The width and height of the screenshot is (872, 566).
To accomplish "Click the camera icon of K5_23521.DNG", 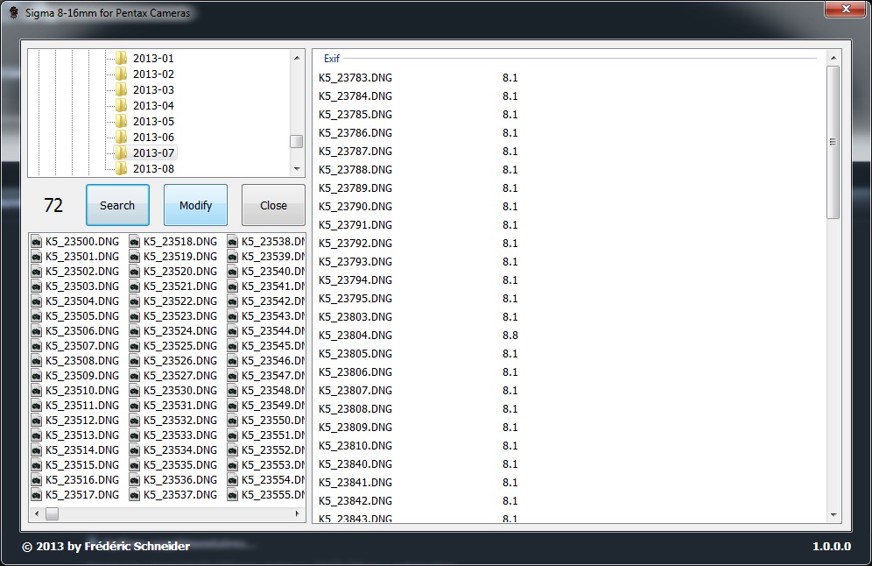I will [135, 286].
